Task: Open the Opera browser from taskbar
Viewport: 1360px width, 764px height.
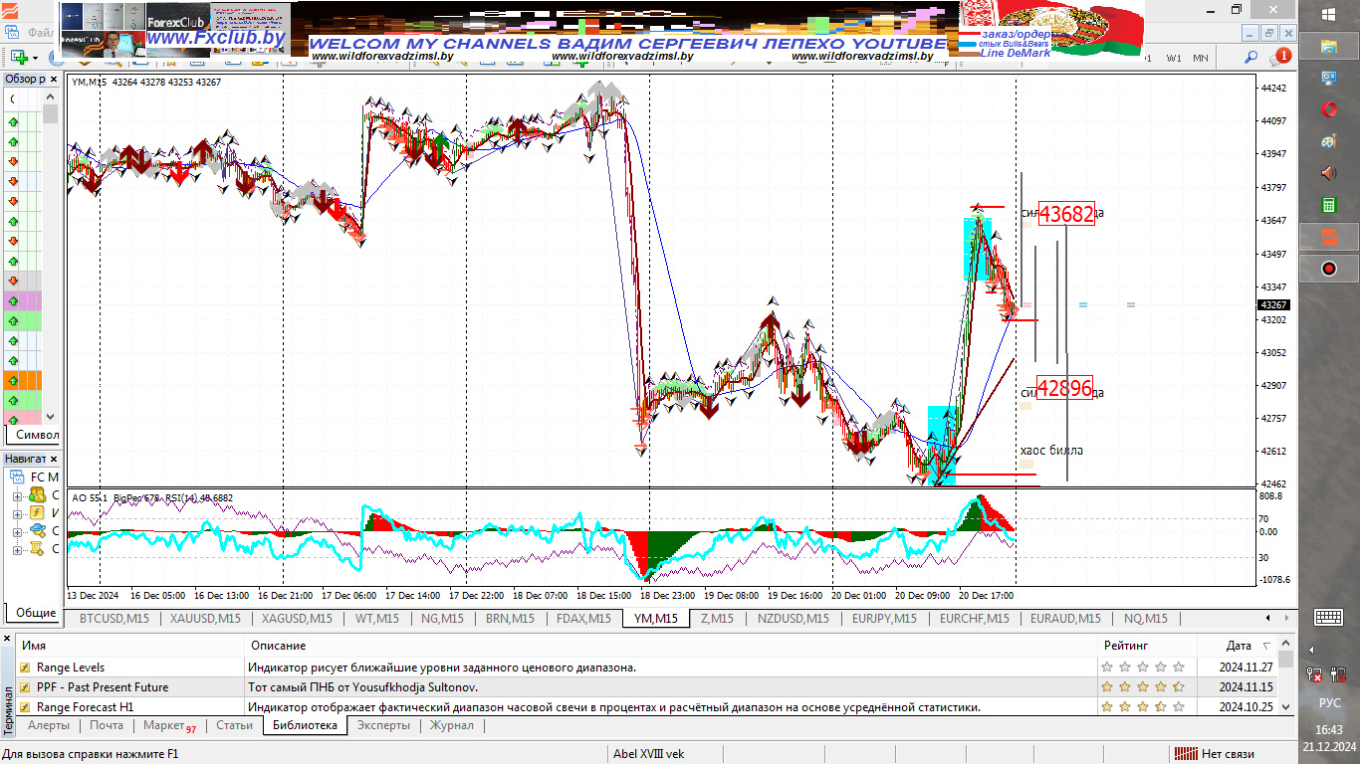Action: pyautogui.click(x=1328, y=108)
